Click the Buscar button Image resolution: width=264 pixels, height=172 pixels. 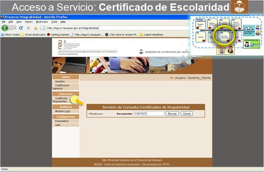click(172, 114)
